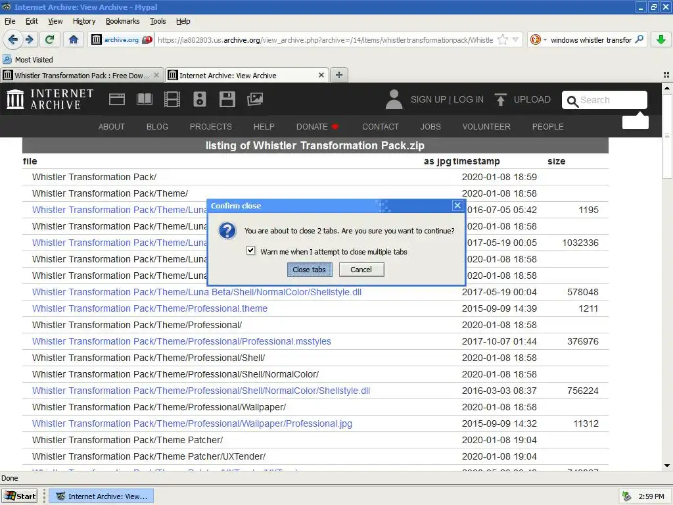Click the system tray network icon
The height and width of the screenshot is (505, 673).
pos(626,496)
